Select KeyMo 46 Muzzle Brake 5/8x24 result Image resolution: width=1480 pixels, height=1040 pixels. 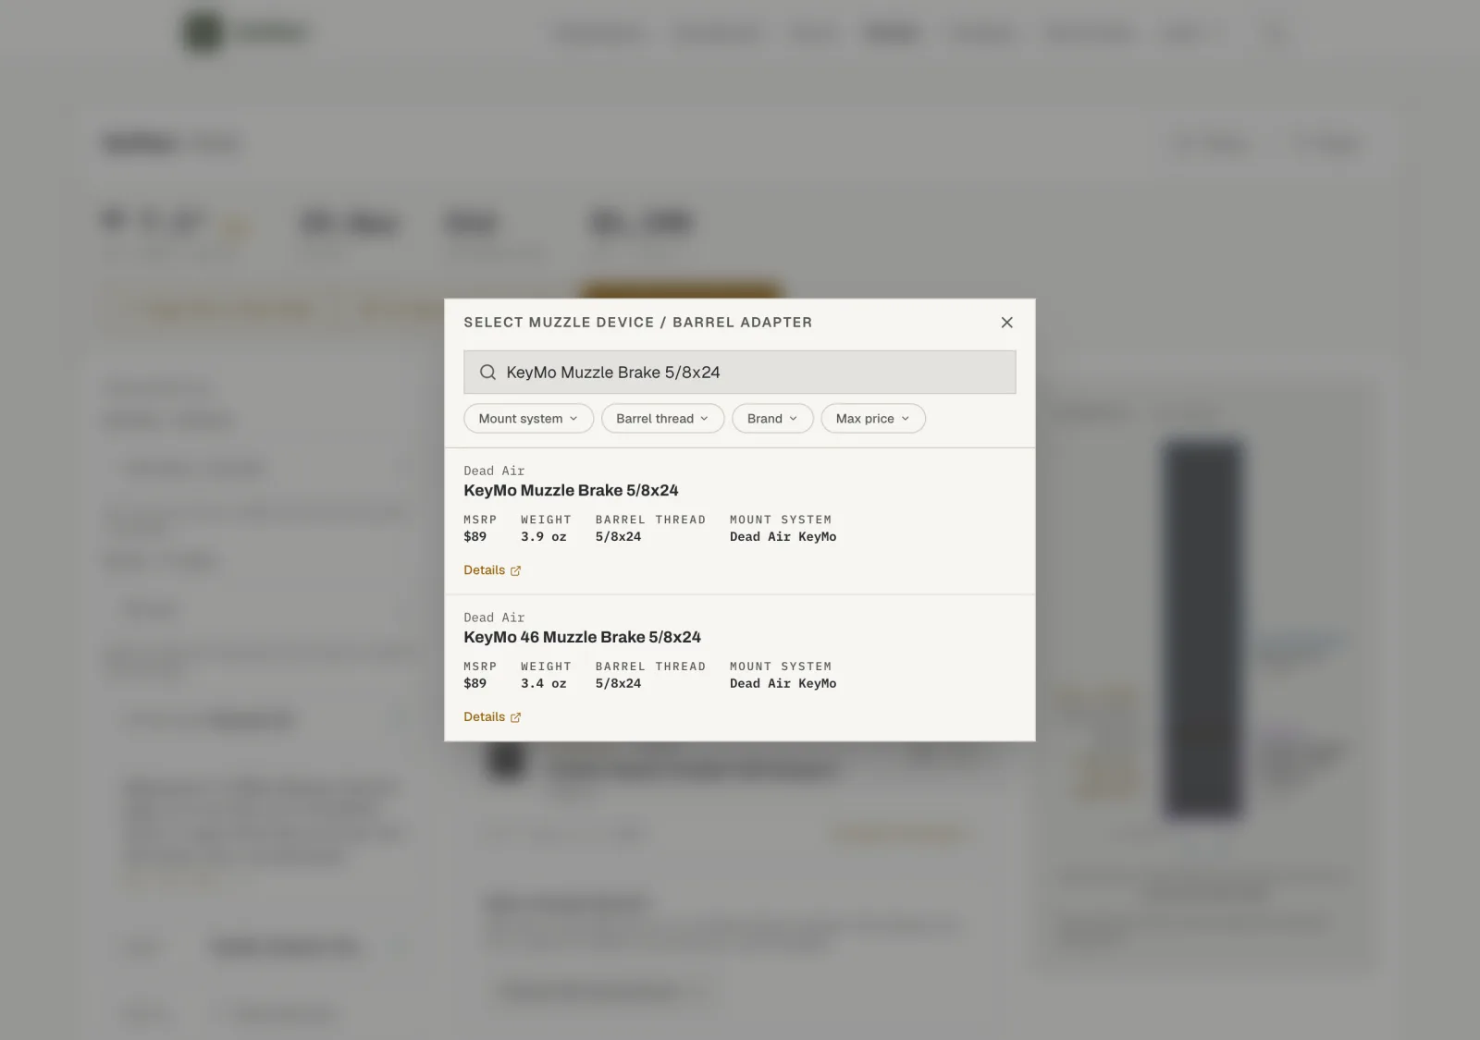point(740,667)
